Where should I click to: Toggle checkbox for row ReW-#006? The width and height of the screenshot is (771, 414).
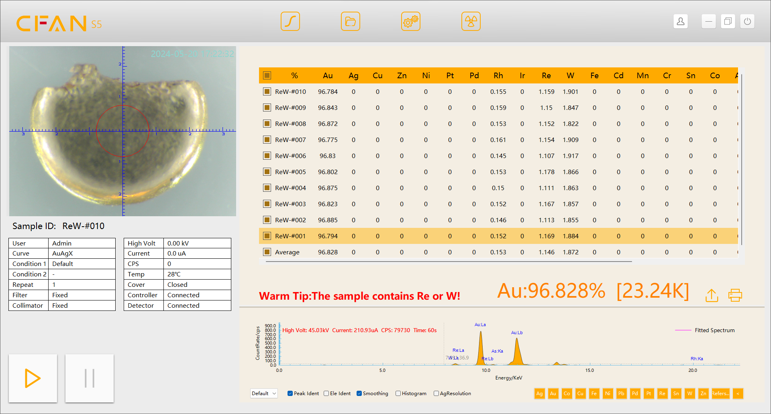coord(267,156)
